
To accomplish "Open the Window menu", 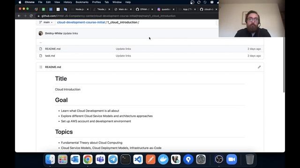I will [x=117, y=2].
